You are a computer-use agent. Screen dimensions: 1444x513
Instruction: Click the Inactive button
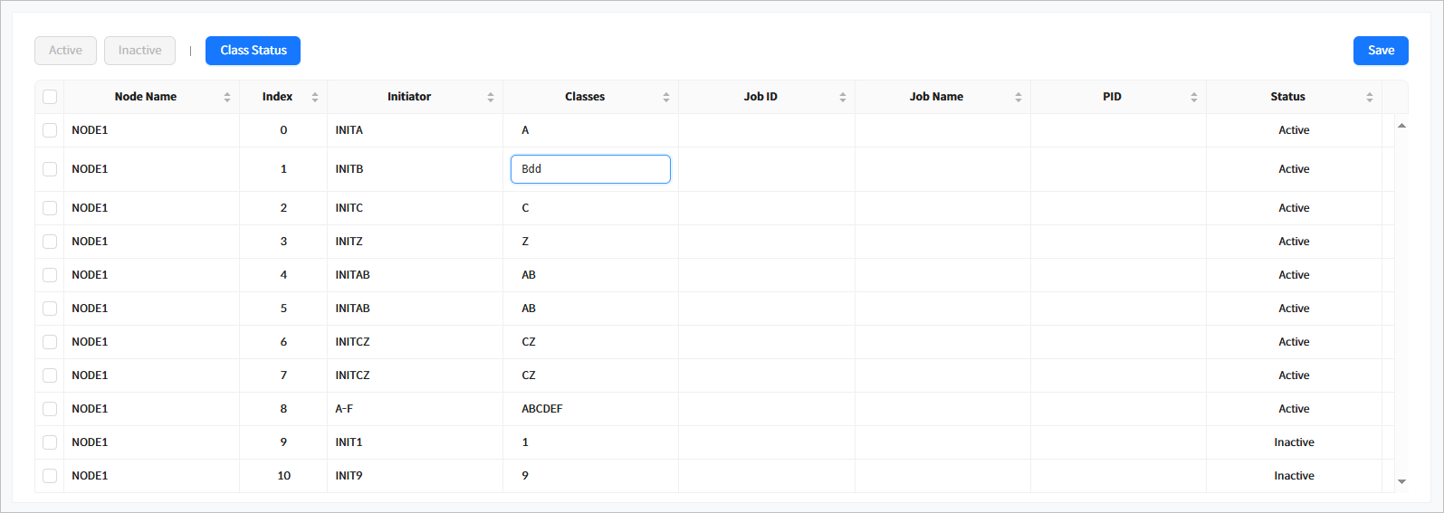[x=139, y=51]
